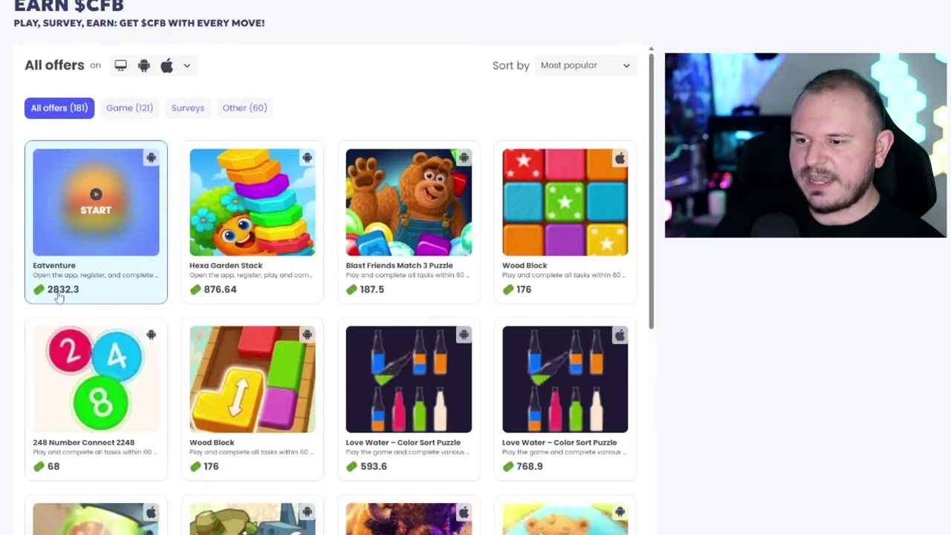Click Android badge on Hexa Garden Stack
Viewport: 951px width, 535px height.
click(x=307, y=158)
